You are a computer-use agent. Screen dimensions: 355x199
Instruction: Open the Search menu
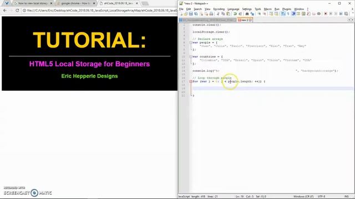tap(197, 9)
